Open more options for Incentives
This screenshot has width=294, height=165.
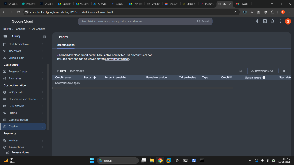pyautogui.click(x=43, y=51)
